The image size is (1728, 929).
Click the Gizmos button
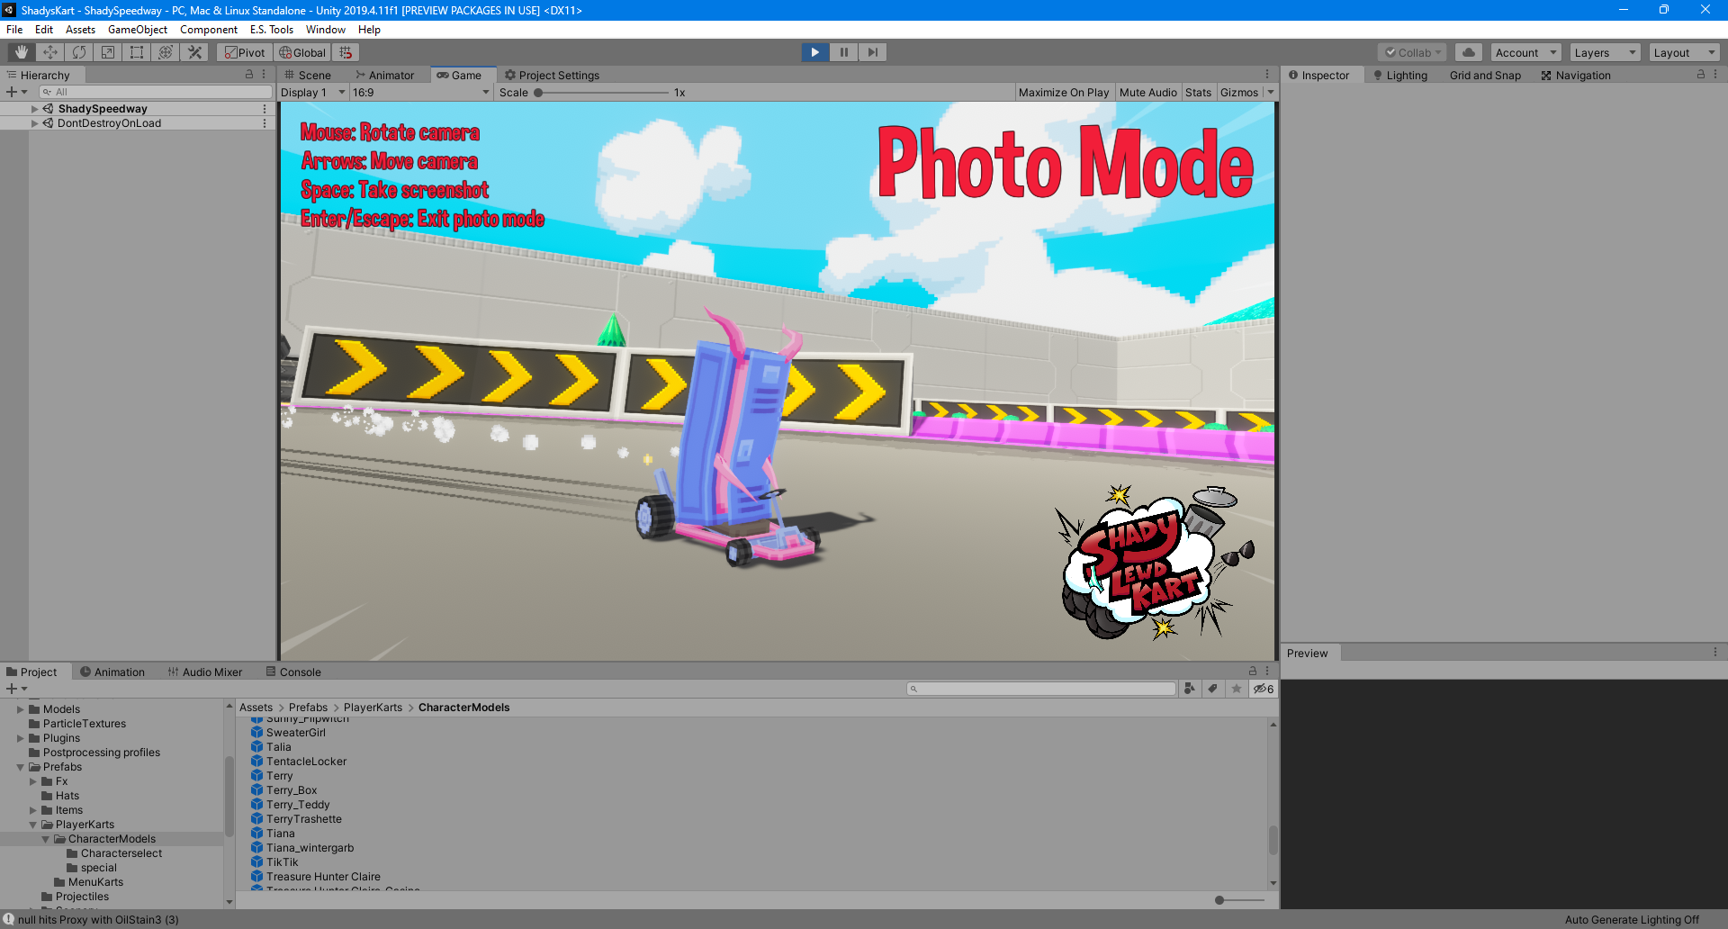[x=1239, y=92]
